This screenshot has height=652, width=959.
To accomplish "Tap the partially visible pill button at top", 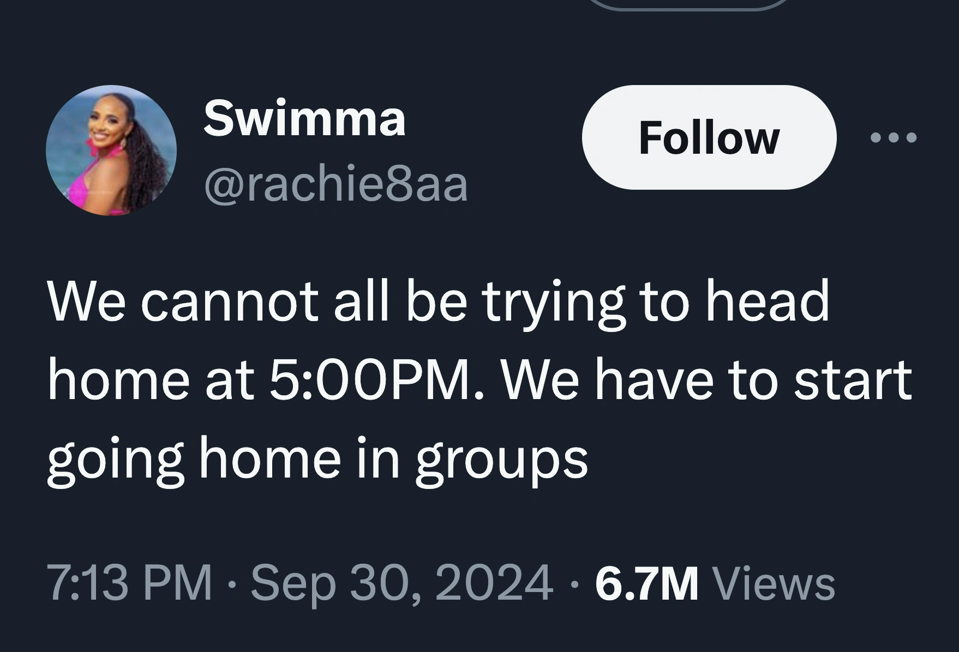I will 690,4.
